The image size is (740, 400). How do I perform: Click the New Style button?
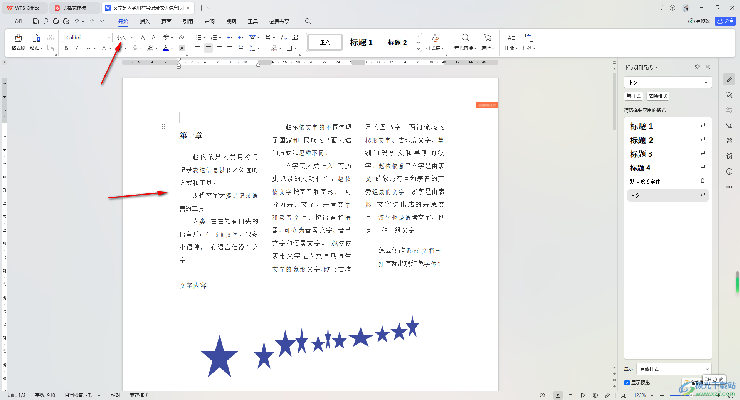tap(633, 96)
